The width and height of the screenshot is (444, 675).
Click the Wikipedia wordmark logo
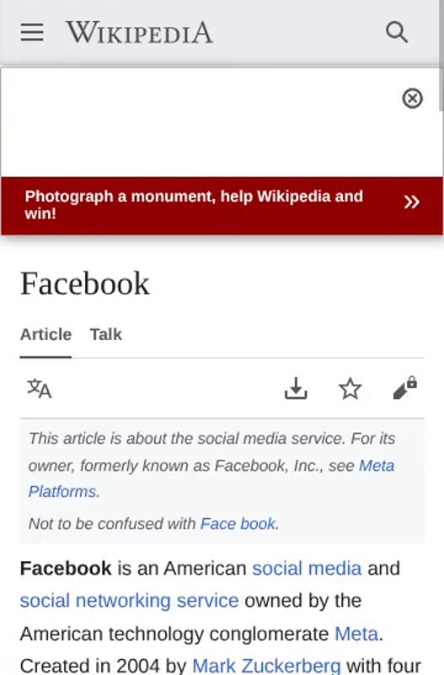click(x=139, y=32)
